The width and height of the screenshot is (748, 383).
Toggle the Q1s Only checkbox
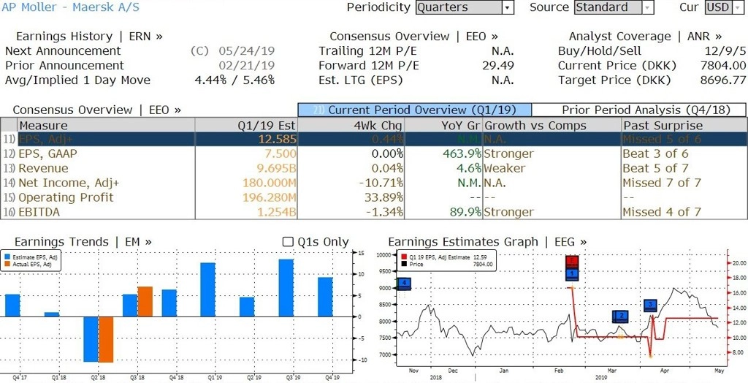pyautogui.click(x=288, y=242)
